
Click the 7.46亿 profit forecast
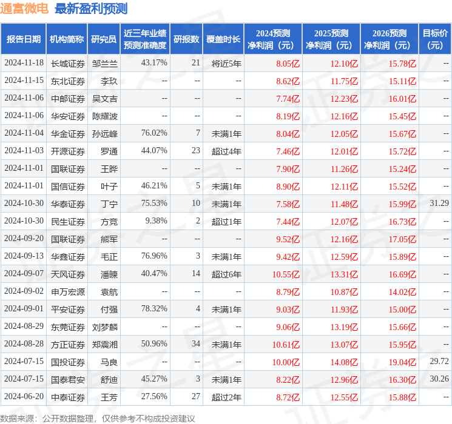tap(288, 151)
